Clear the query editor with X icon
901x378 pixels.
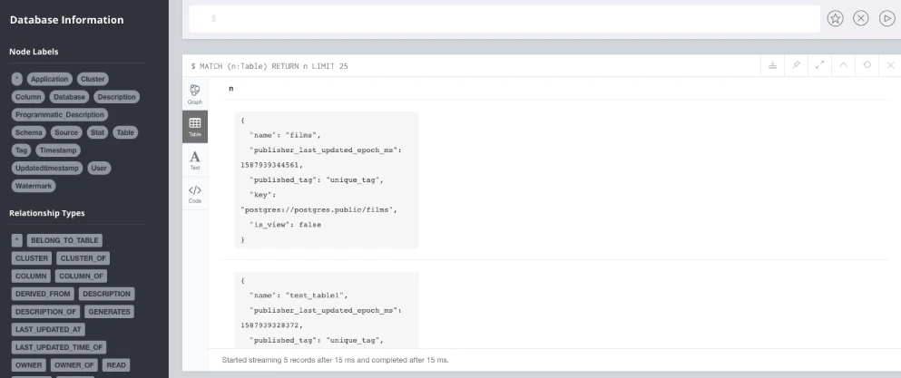(x=861, y=18)
